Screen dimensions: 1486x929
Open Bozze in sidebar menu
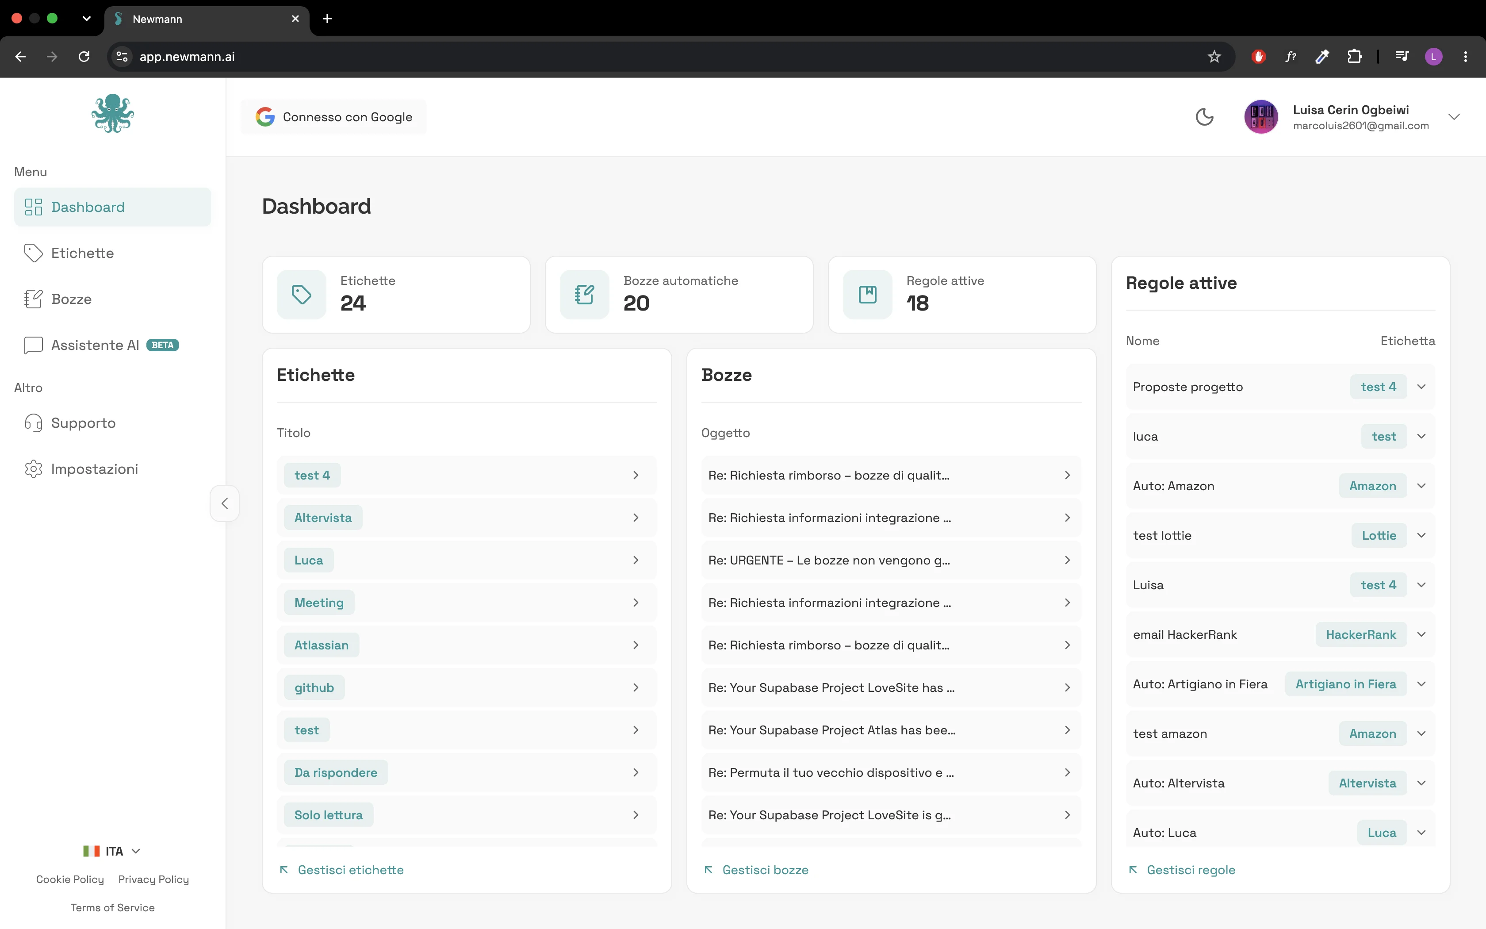pyautogui.click(x=112, y=299)
